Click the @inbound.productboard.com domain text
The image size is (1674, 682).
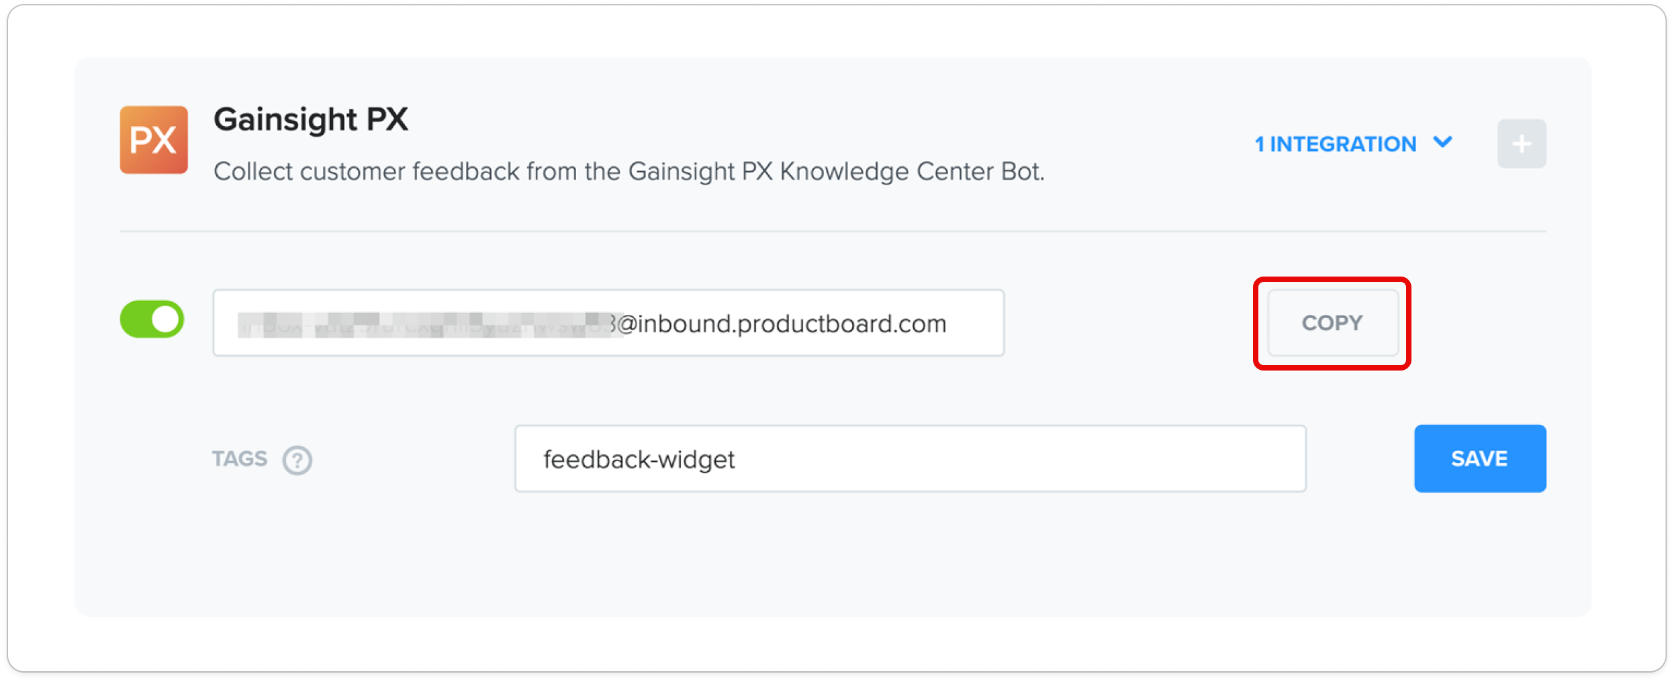(782, 324)
